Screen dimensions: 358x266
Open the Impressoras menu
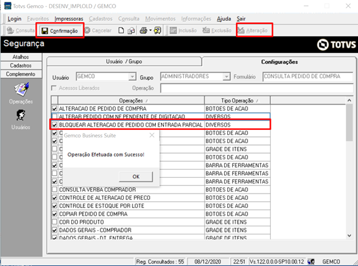pyautogui.click(x=69, y=19)
